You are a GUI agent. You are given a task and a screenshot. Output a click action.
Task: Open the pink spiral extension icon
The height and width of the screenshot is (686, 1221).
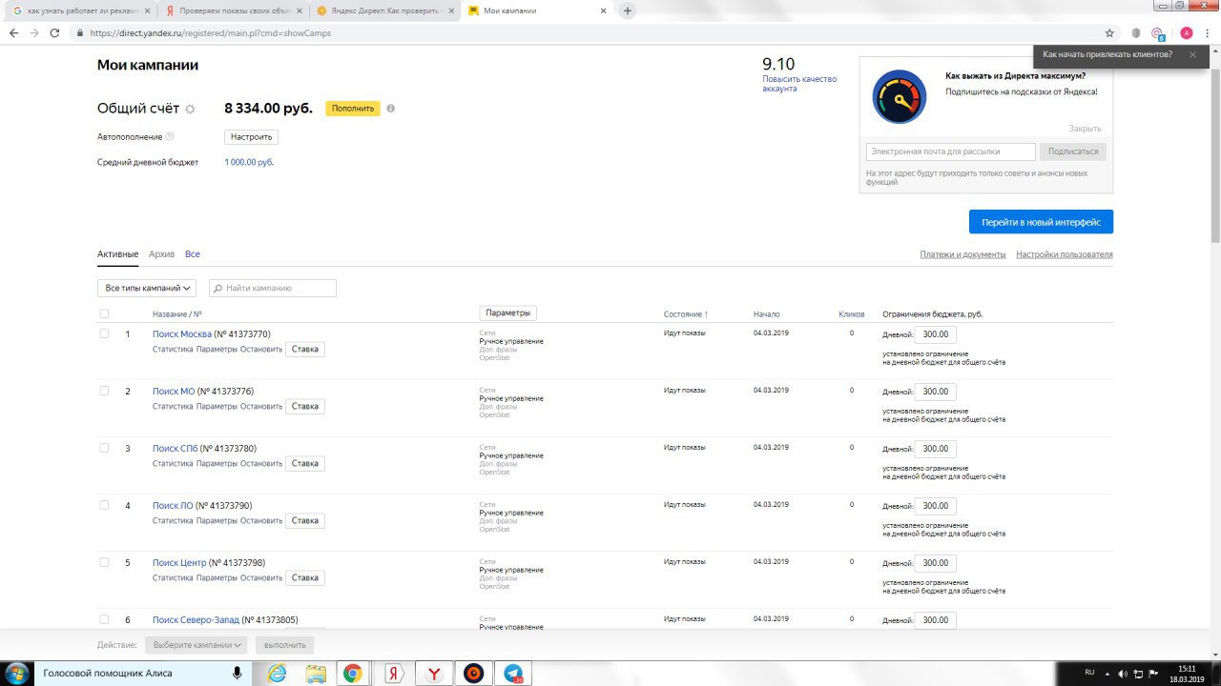point(1157,32)
